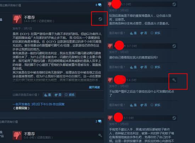Open the developer response link from 3月2日
195x143 pixels.
pos(39,104)
